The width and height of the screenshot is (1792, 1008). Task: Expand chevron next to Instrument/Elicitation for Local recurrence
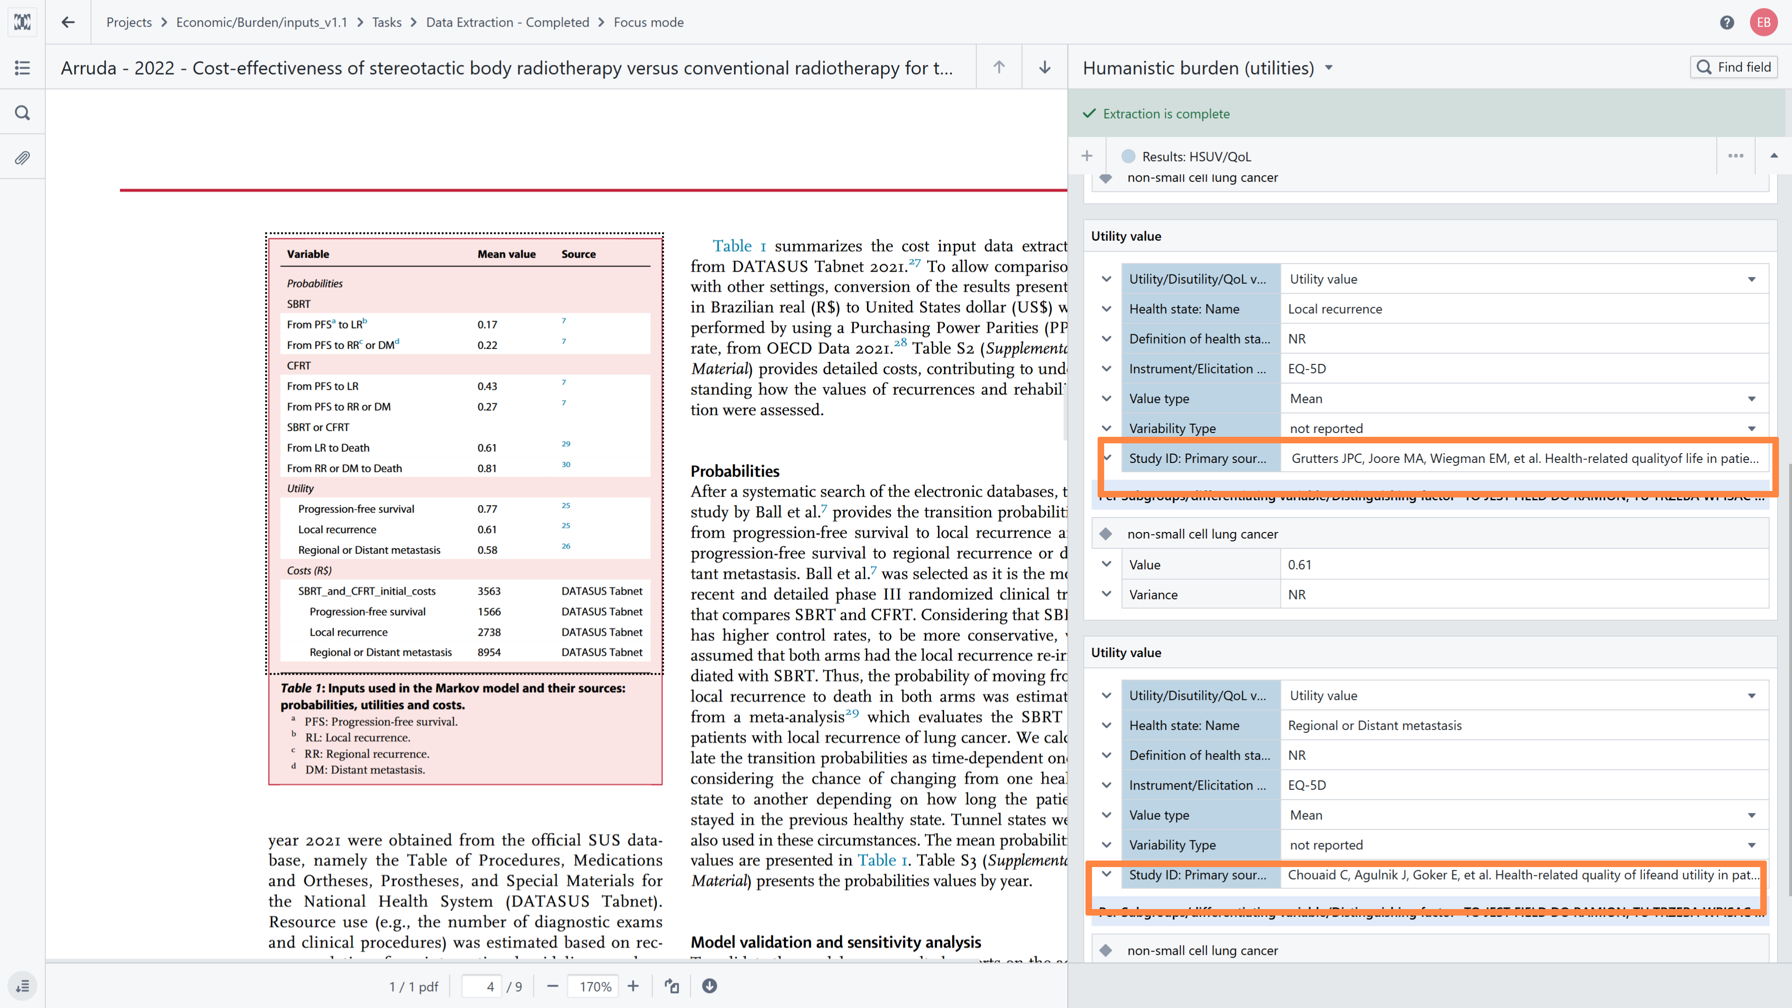coord(1106,369)
